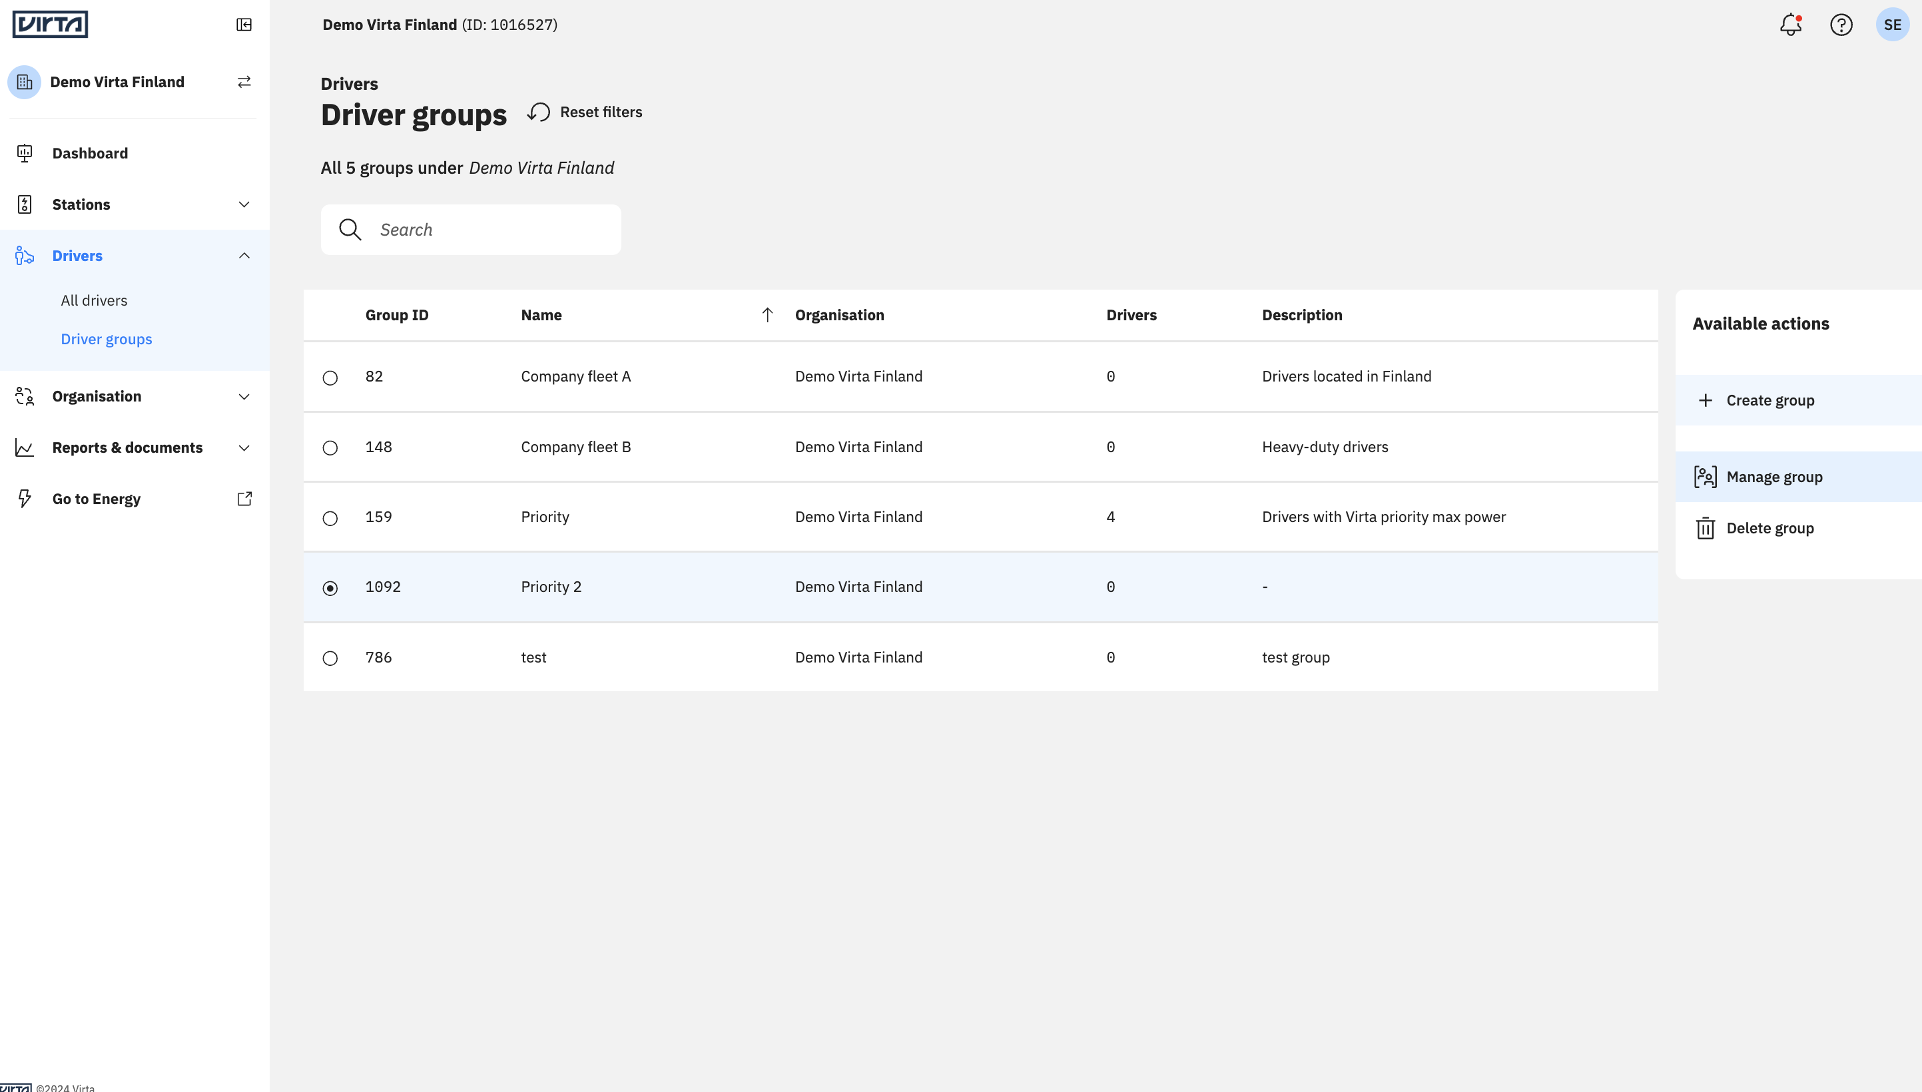Sort by Drivers column header
The image size is (1922, 1092).
pos(1131,315)
